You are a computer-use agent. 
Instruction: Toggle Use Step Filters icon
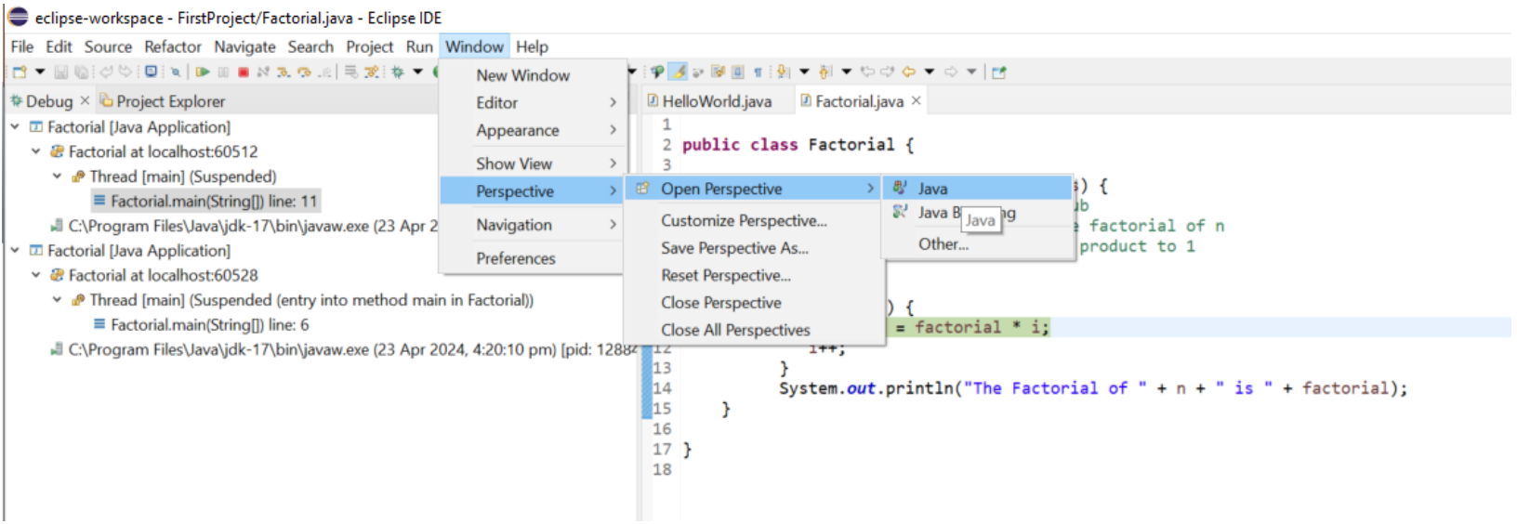coord(371,72)
